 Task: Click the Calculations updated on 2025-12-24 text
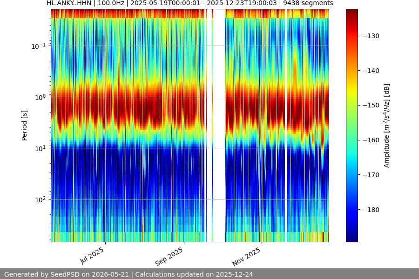pyautogui.click(x=194, y=274)
